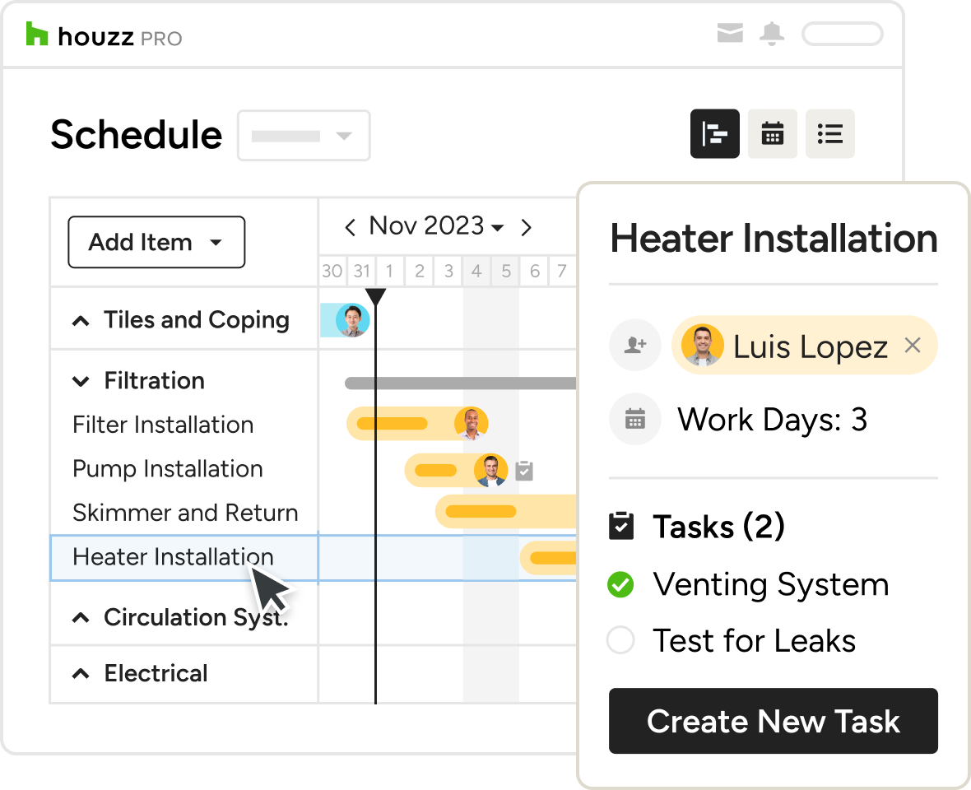
Task: Open the notifications bell
Action: pos(772,34)
